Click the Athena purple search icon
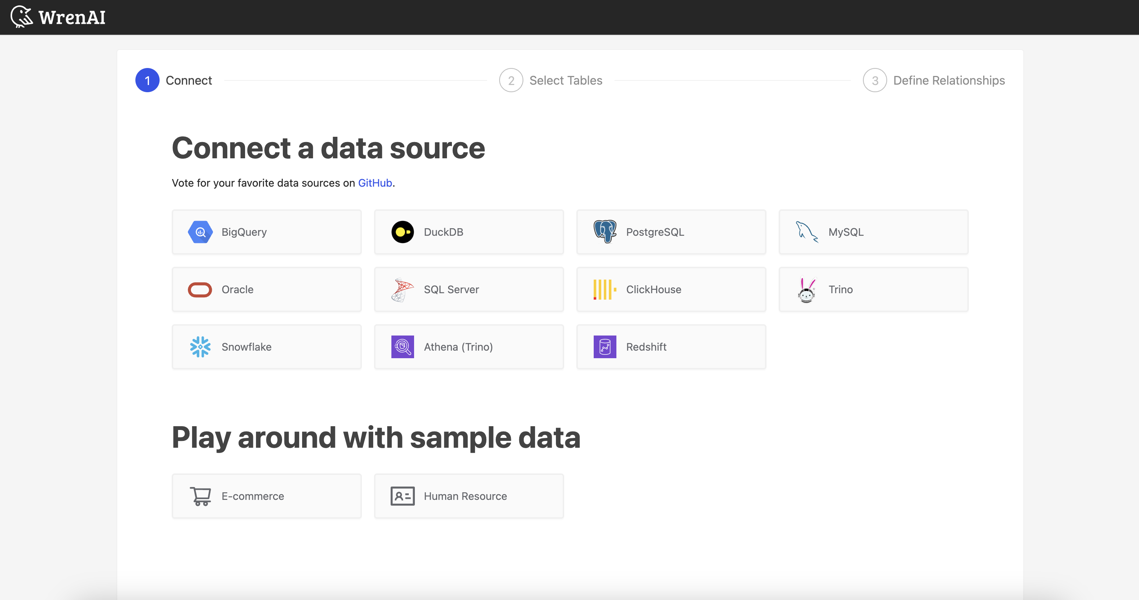This screenshot has width=1139, height=600. pyautogui.click(x=402, y=347)
